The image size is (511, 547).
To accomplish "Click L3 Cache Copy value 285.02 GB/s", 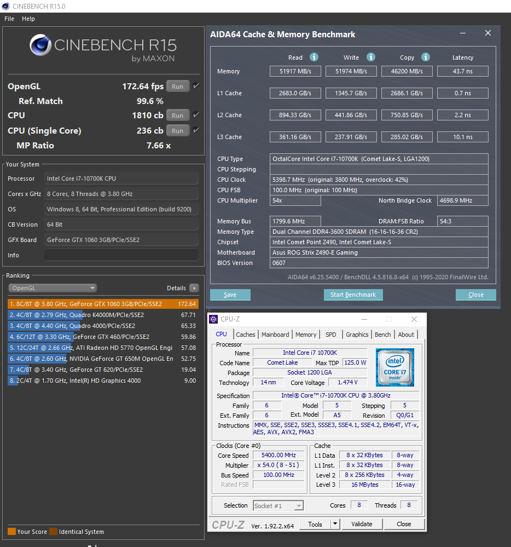I will click(407, 137).
